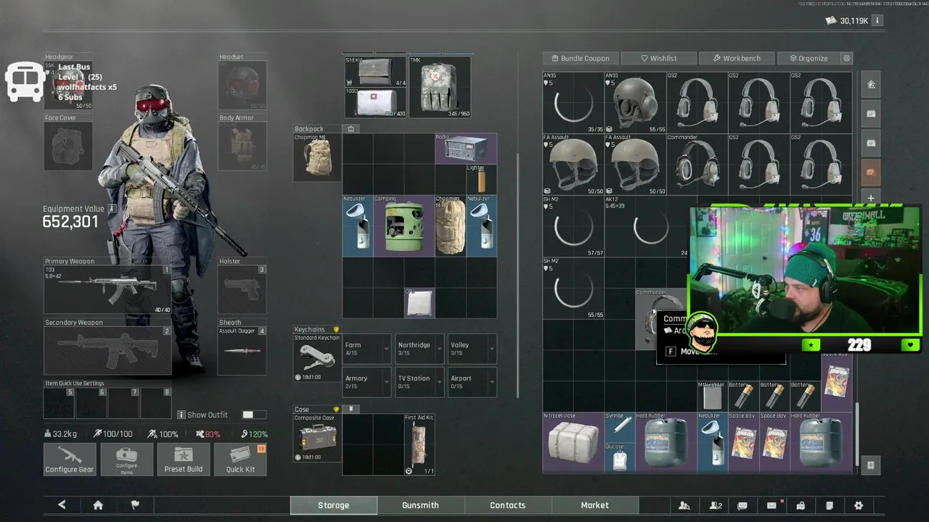Add a new stash tab with plus icon
This screenshot has height=522, width=929.
click(x=871, y=198)
